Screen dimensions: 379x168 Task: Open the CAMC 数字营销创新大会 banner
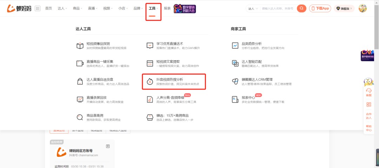pyautogui.click(x=185, y=9)
